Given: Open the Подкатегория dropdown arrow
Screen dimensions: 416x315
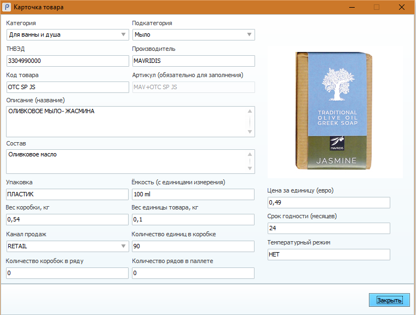Looking at the screenshot, I should point(250,34).
